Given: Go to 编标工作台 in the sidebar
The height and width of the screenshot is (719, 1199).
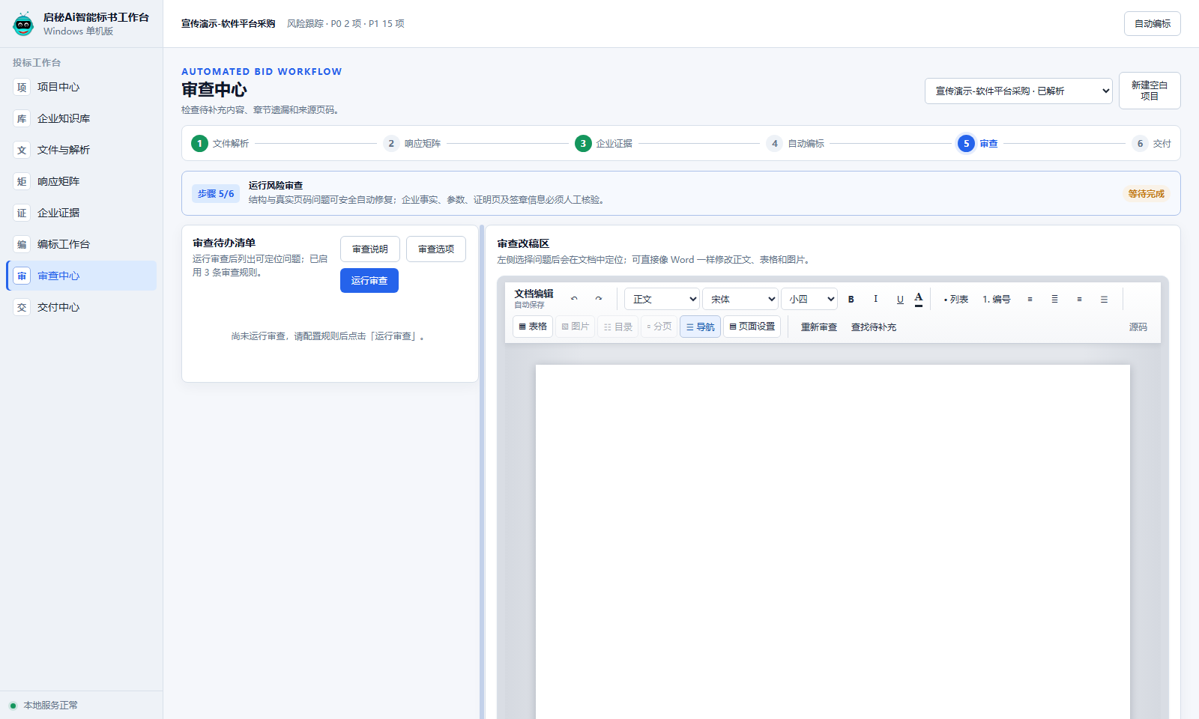Looking at the screenshot, I should 81,244.
